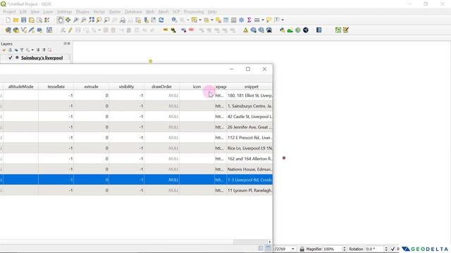Switch to table view icon at attribute table bottom
451x253 pixels.
(268, 248)
